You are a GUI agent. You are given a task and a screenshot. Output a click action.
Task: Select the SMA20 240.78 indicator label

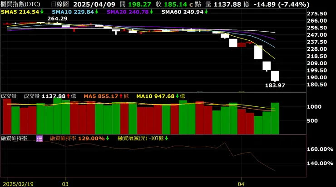(130, 12)
